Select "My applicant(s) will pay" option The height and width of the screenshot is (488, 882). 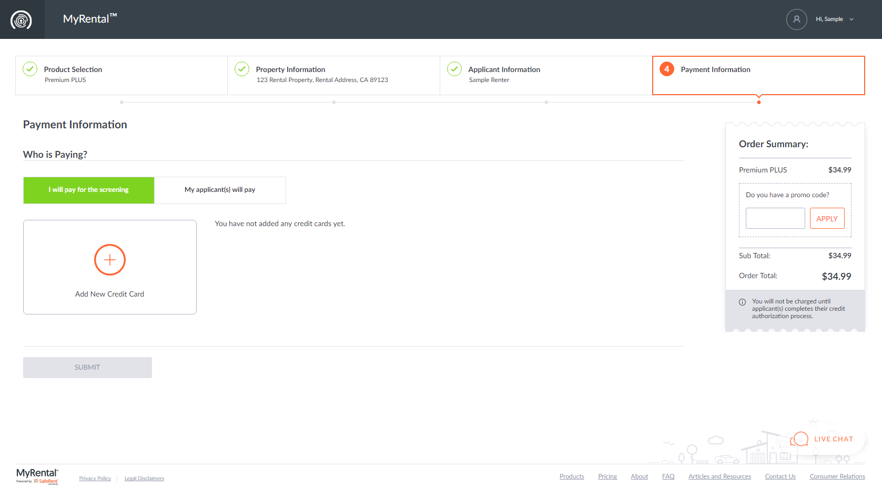220,190
